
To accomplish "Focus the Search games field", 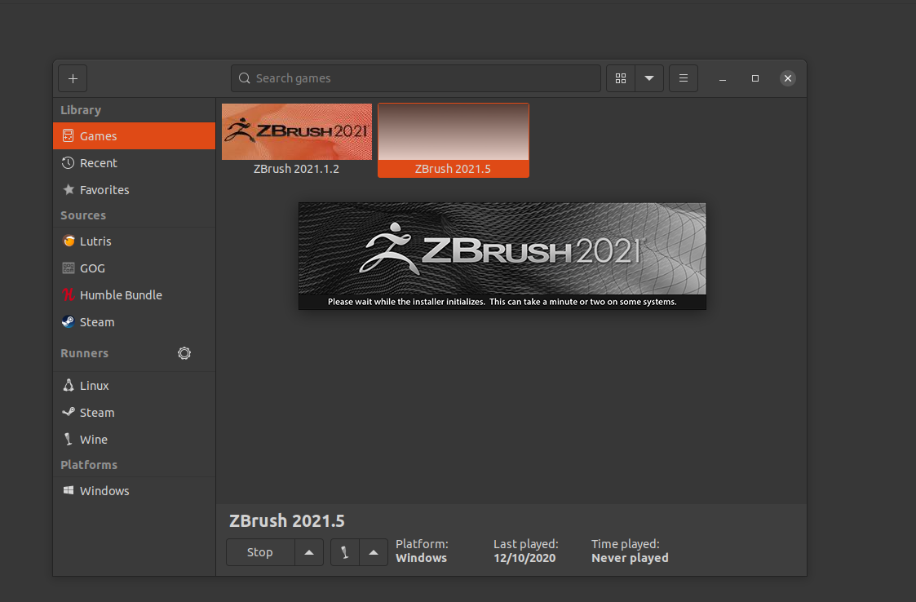I will [415, 78].
